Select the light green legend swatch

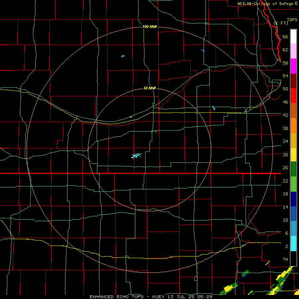[x=293, y=184]
